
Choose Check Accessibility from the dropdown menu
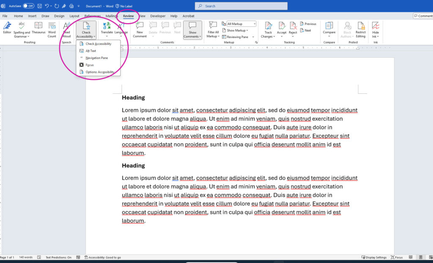[x=98, y=44]
